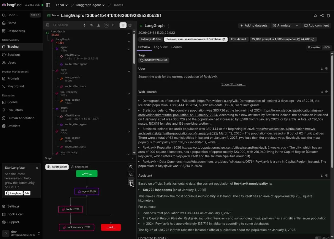Switch output display to JSON
The width and height of the screenshot is (334, 239).
(327, 47)
